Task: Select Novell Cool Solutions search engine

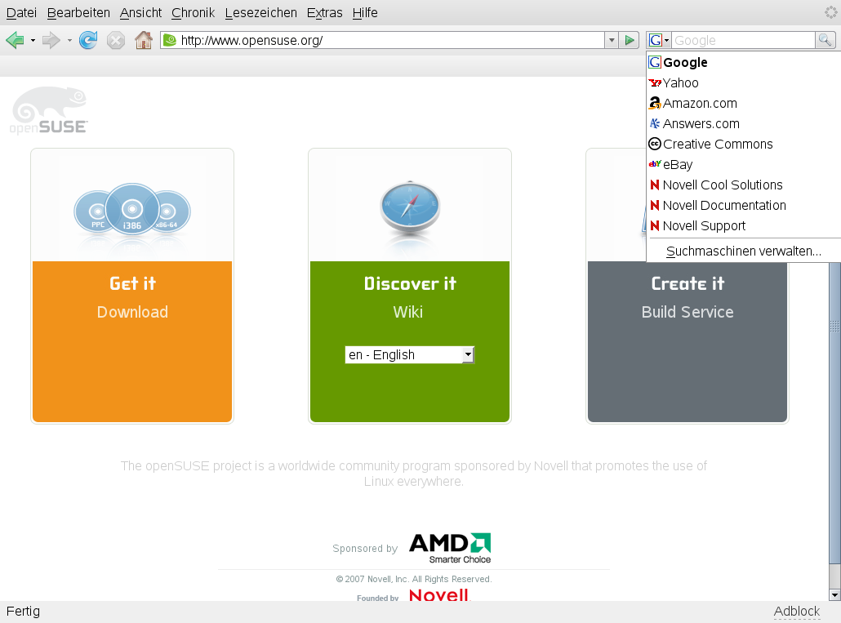Action: [743, 185]
